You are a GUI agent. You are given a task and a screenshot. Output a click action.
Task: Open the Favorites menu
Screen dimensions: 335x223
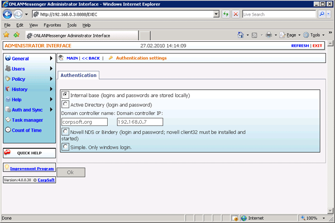52,25
